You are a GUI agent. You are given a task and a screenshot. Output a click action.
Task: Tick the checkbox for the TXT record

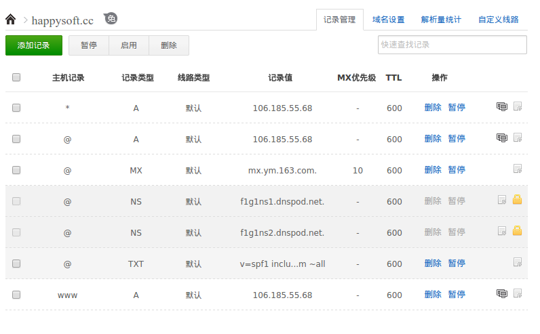[x=16, y=264]
